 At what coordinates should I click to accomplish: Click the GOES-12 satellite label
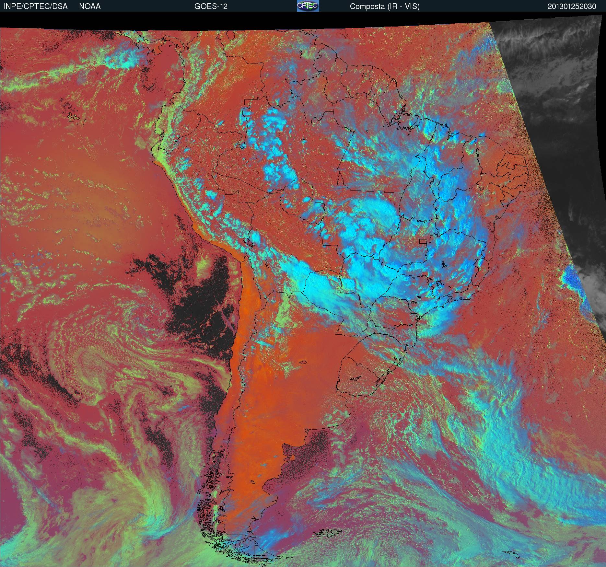point(211,6)
